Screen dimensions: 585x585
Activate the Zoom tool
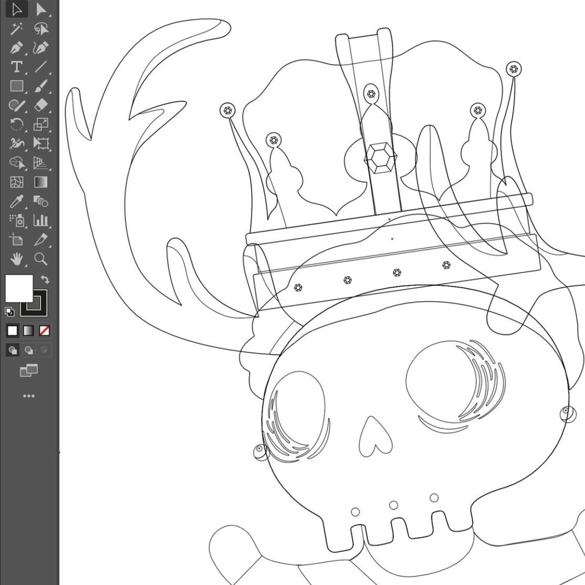(41, 259)
